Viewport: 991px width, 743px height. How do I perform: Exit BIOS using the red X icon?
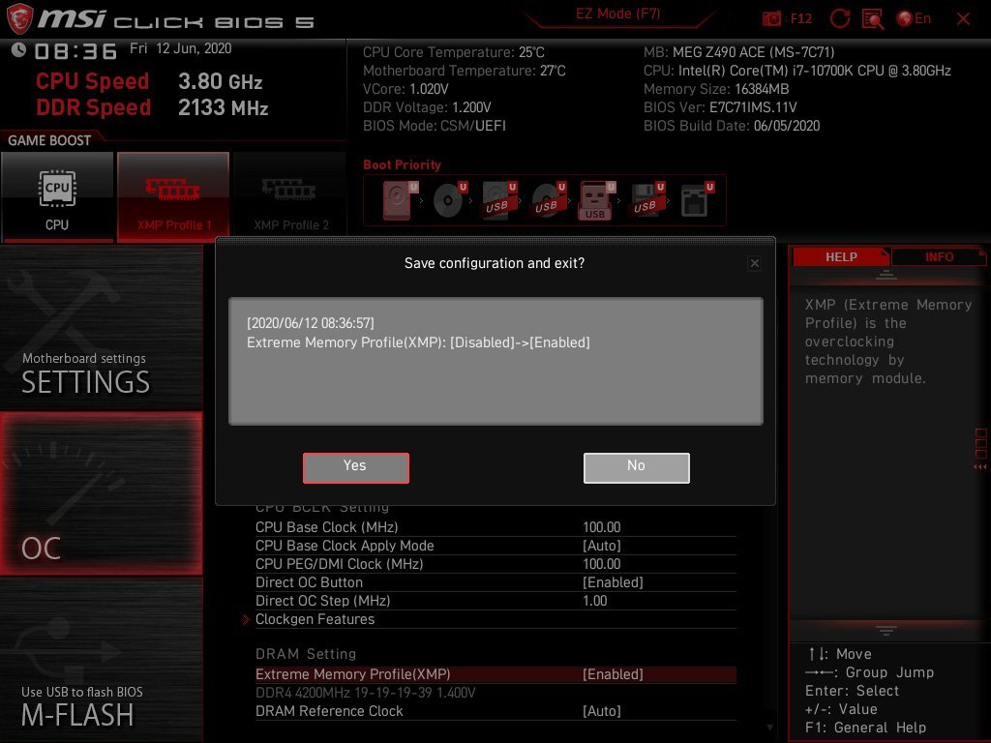coord(963,19)
